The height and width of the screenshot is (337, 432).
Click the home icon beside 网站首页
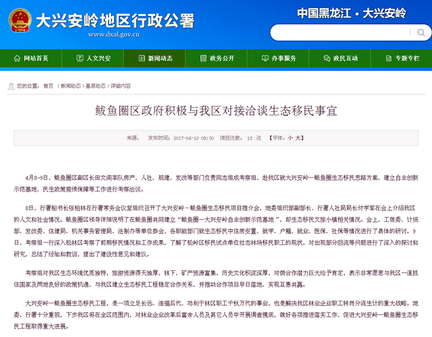tap(17, 59)
